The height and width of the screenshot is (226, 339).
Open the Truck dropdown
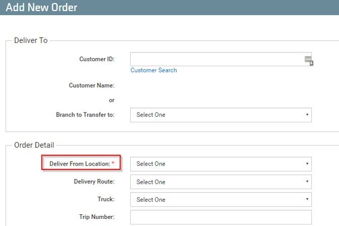click(x=221, y=199)
